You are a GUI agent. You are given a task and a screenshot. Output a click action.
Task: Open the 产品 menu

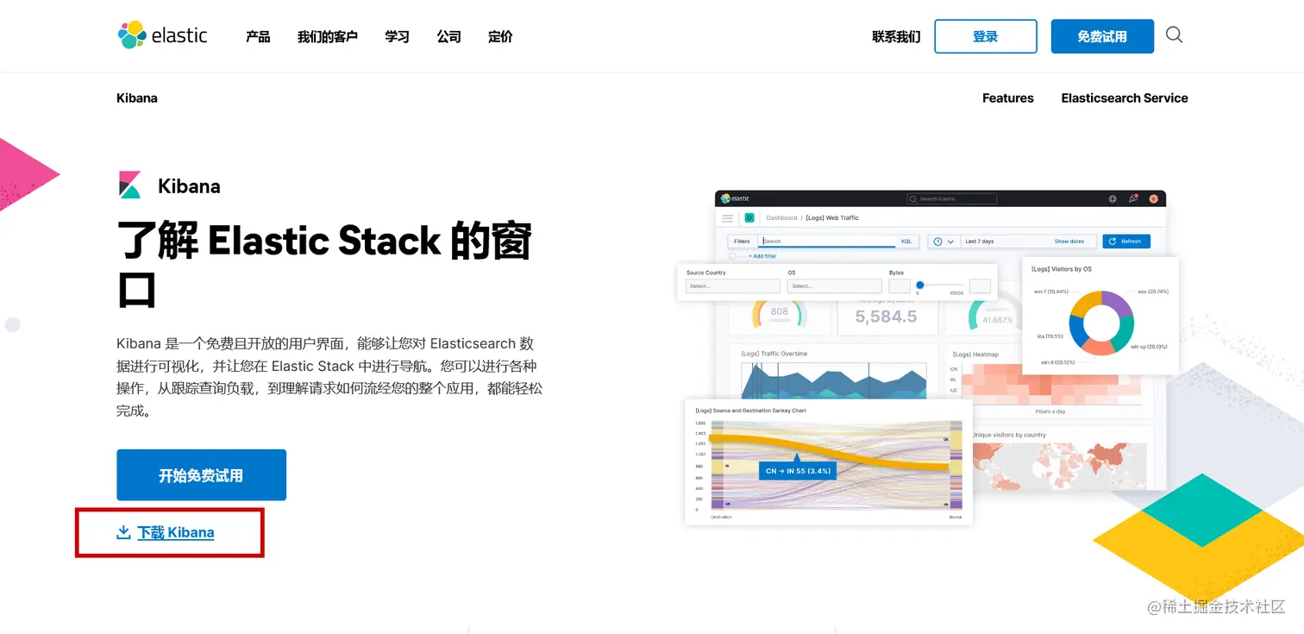coord(258,36)
